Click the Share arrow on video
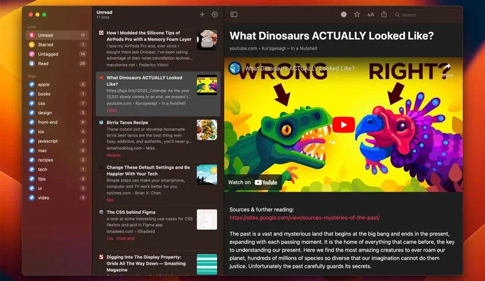 click(447, 70)
